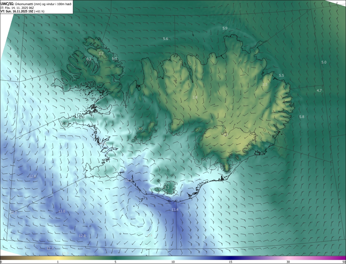Select the 13.0 value label in the southwest
This screenshot has width=346, height=264.
[x=62, y=211]
